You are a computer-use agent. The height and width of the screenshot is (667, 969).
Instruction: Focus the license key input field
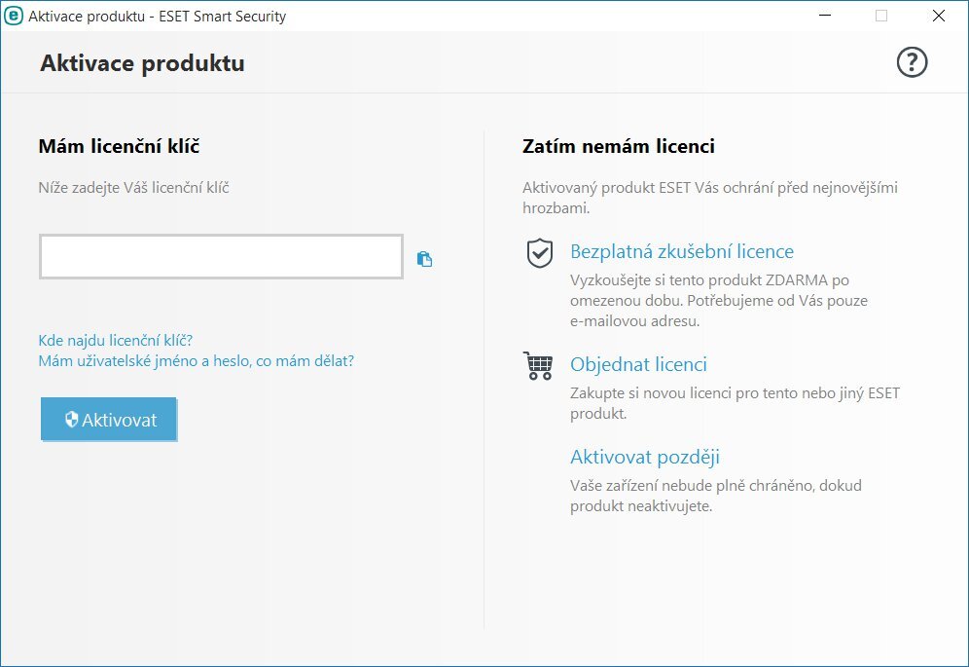(x=220, y=255)
